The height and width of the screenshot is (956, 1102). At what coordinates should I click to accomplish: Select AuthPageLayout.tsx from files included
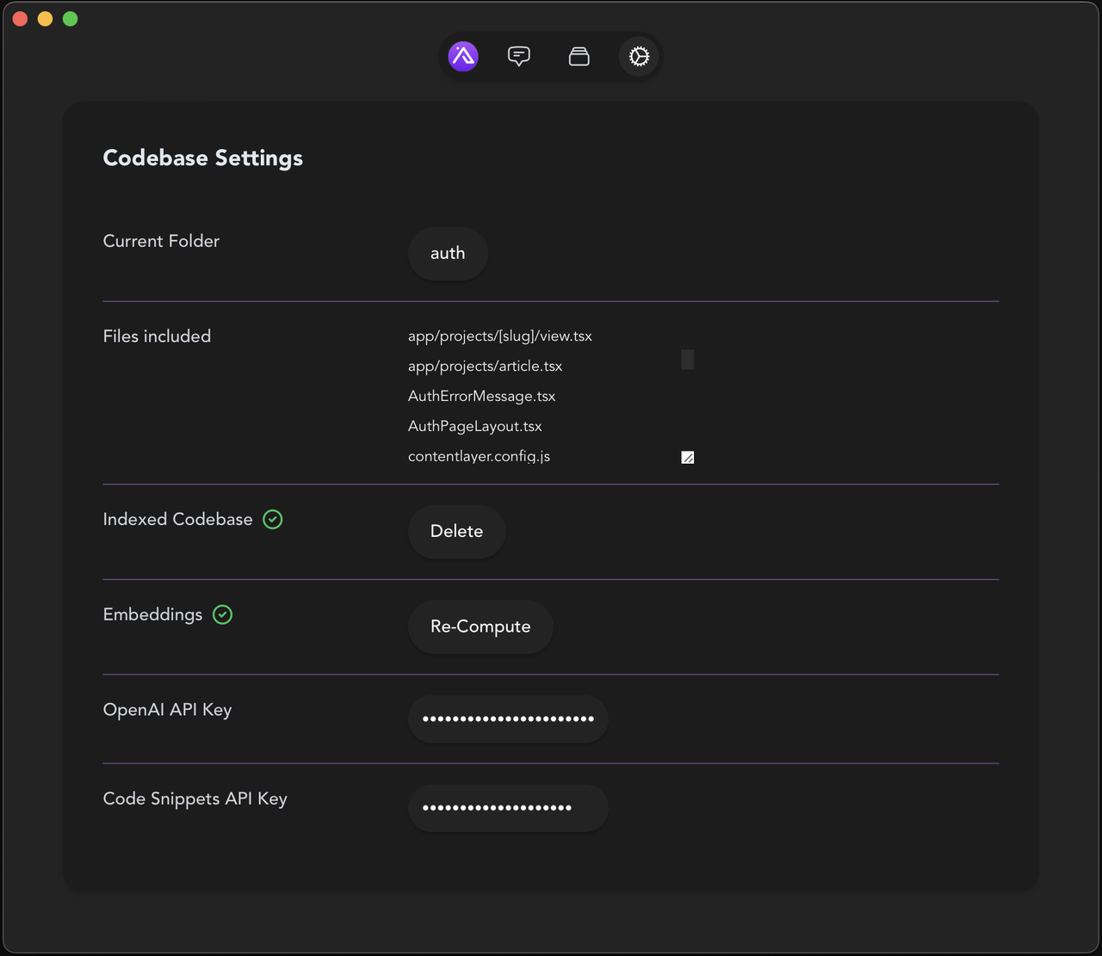[474, 426]
